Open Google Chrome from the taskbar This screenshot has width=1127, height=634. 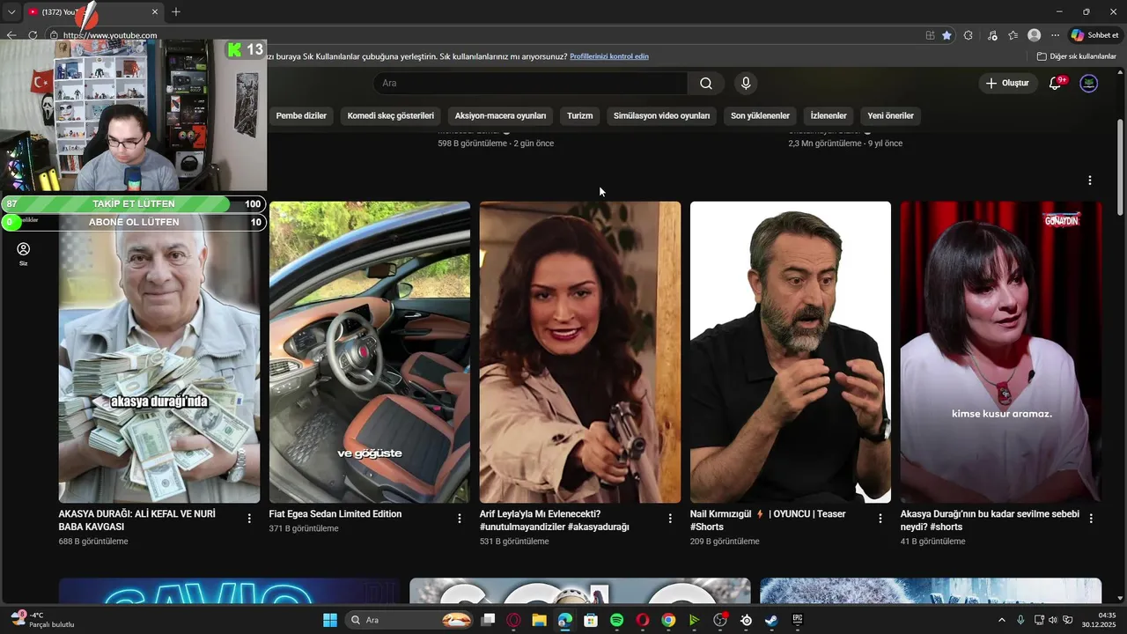[668, 620]
